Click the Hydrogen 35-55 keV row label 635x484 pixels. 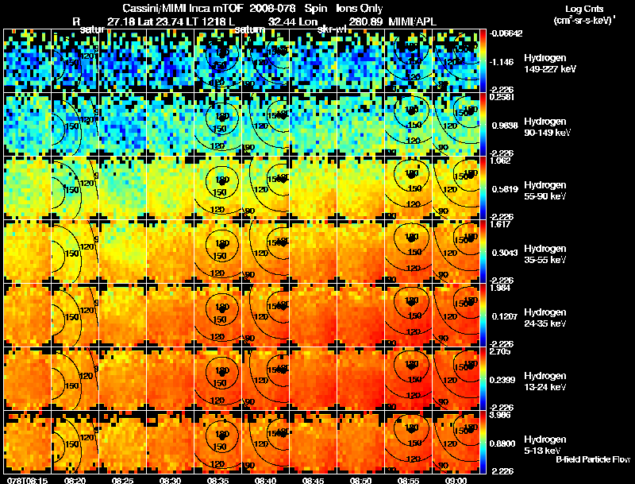tap(545, 254)
